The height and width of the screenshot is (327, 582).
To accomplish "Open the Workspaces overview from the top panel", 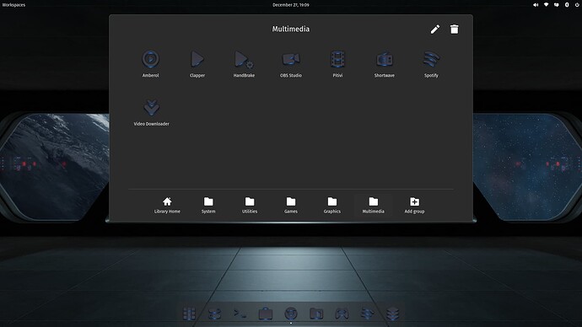I will [13, 5].
